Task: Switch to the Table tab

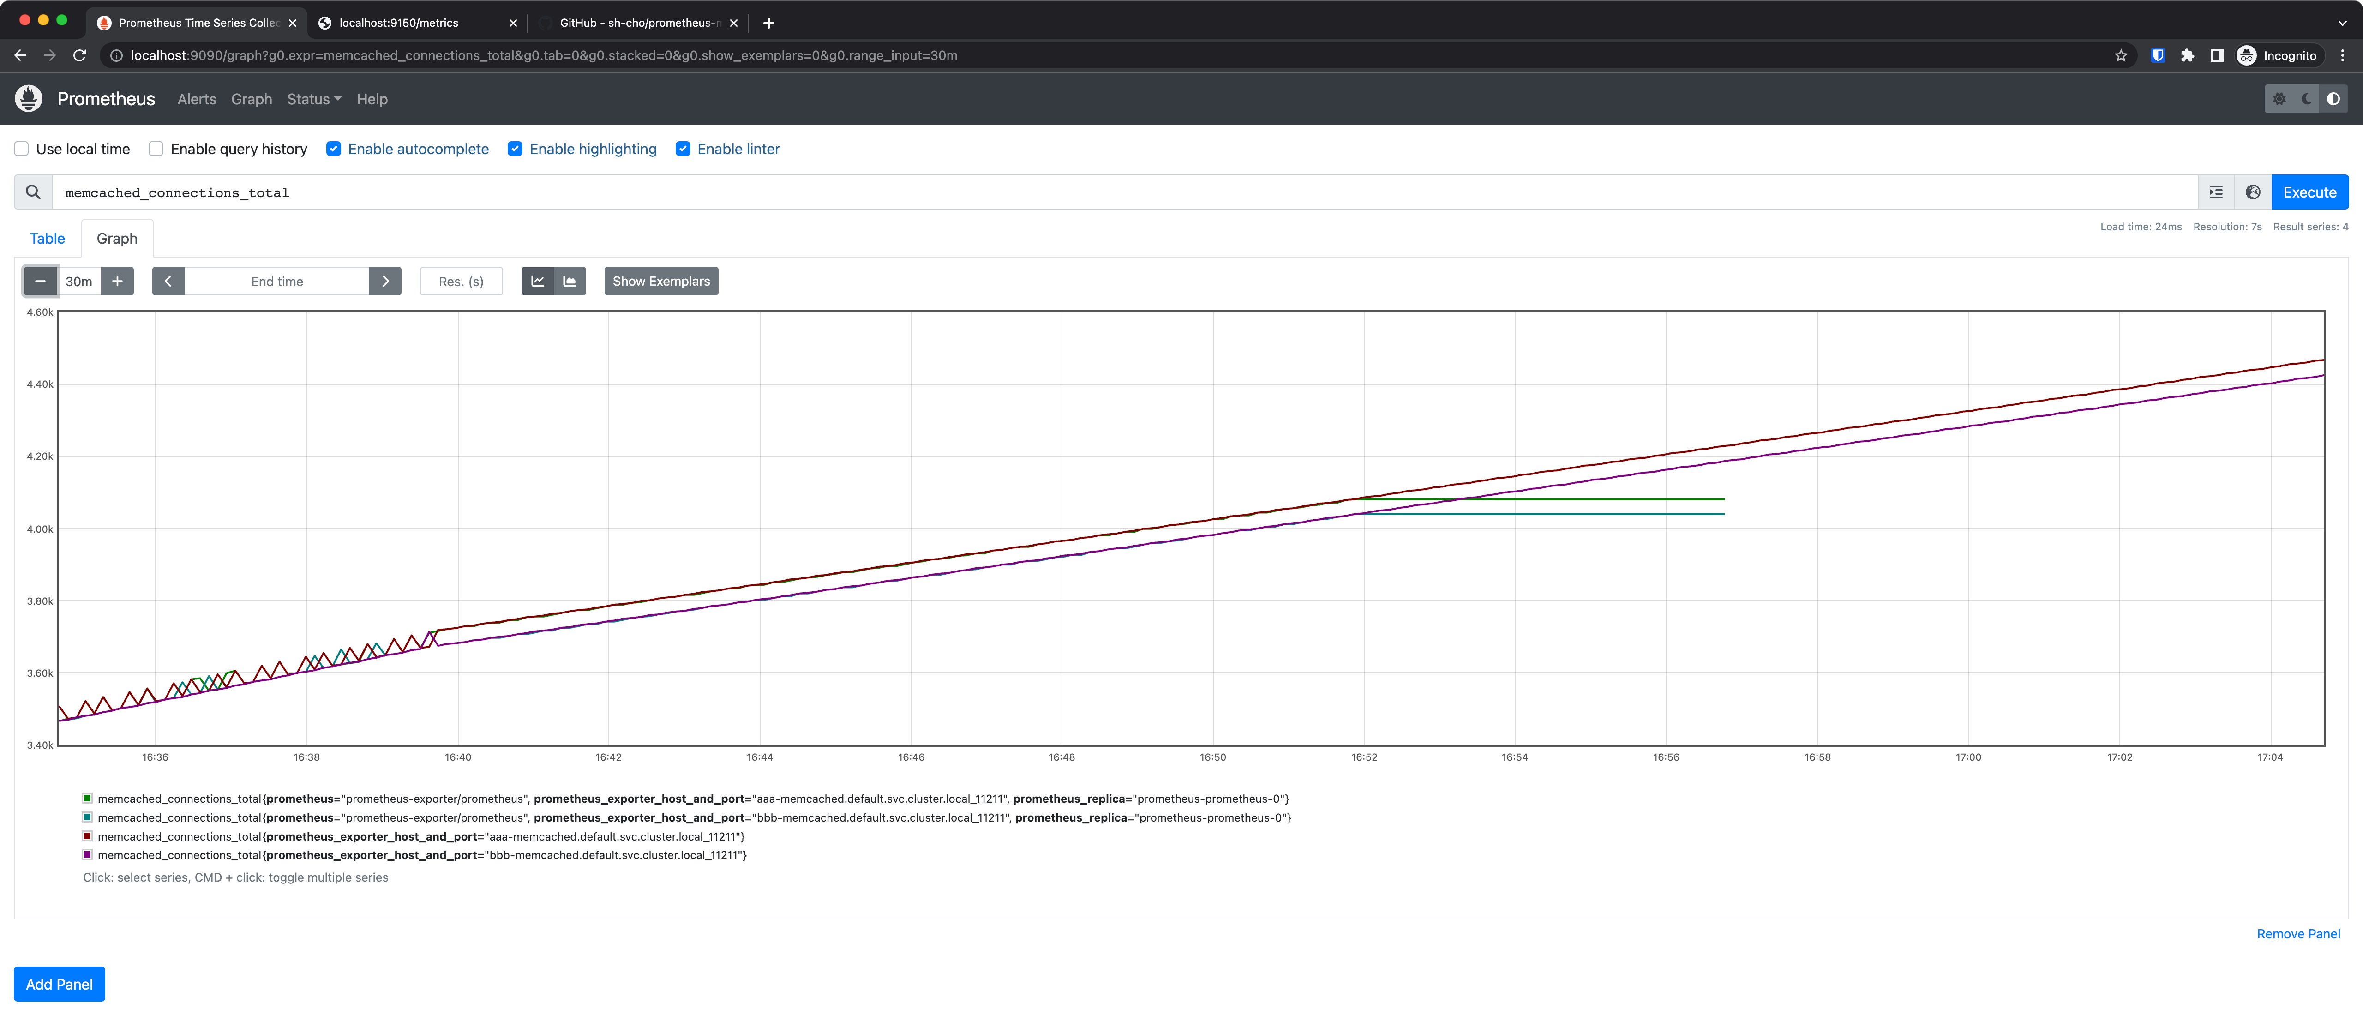Action: point(47,239)
